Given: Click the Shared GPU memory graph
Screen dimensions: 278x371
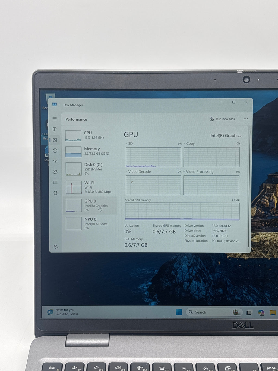Looking at the screenshot, I should pos(182,211).
